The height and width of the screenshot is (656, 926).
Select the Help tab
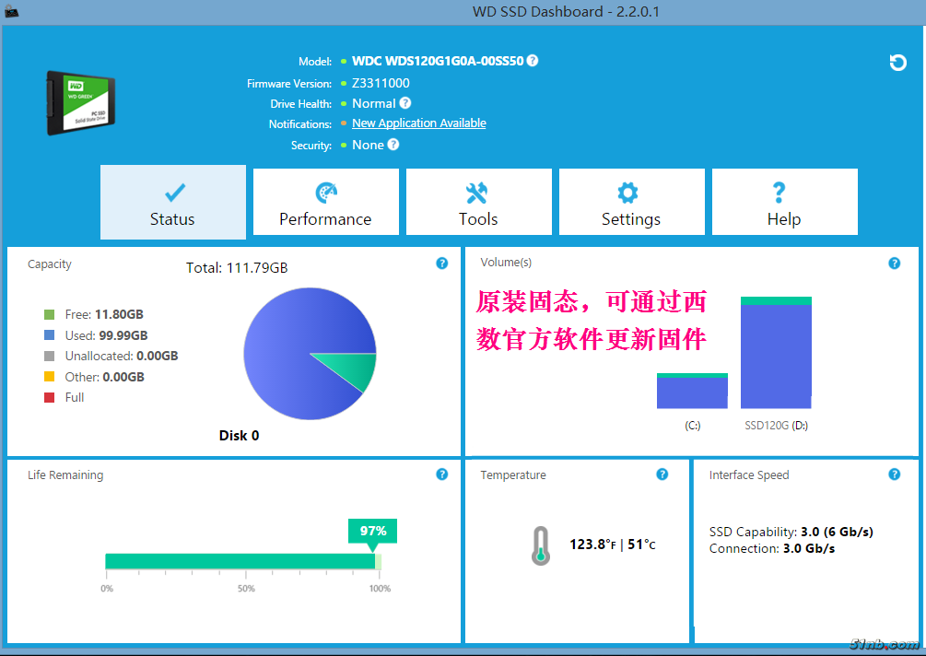[784, 203]
